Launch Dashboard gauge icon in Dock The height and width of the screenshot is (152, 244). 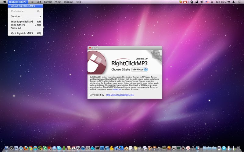11,148
